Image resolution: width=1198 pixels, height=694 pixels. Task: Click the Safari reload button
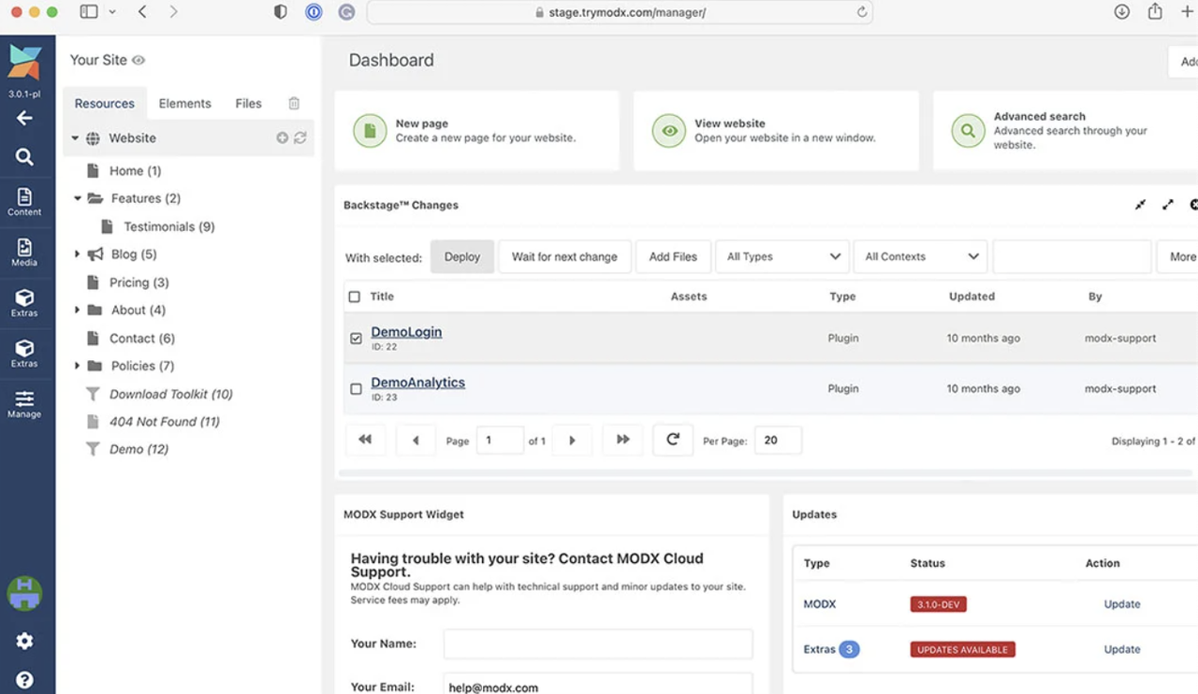pos(862,12)
